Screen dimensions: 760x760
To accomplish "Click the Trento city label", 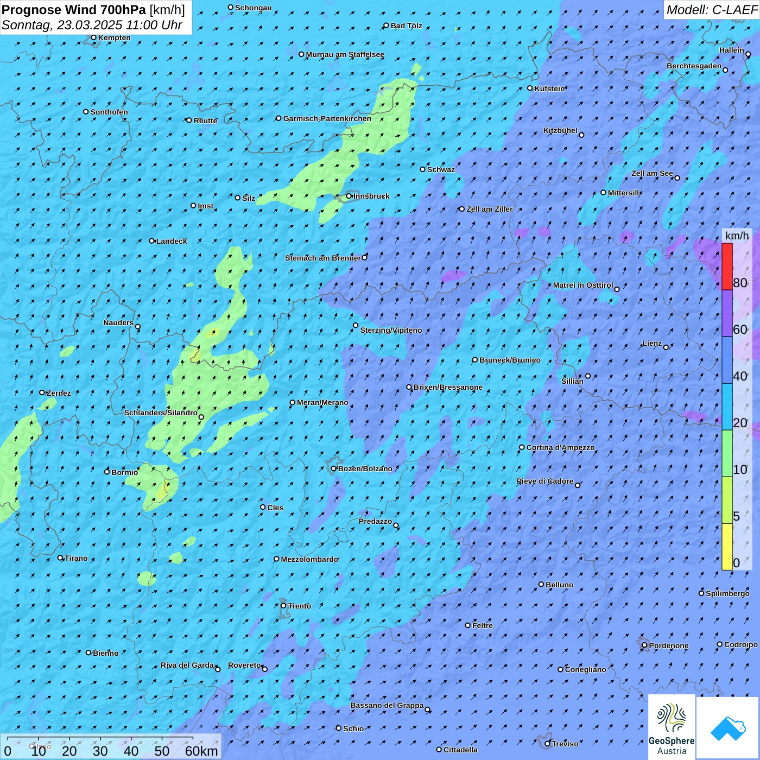I will point(300,606).
